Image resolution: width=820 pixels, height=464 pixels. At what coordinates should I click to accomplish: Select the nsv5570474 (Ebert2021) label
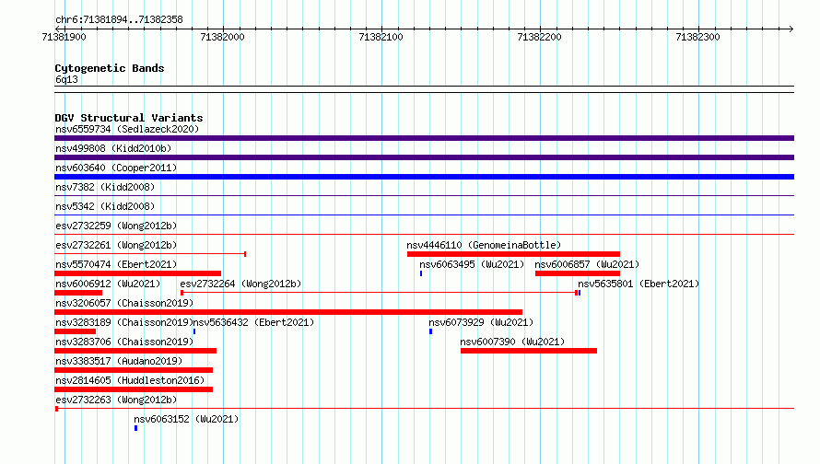coord(116,264)
